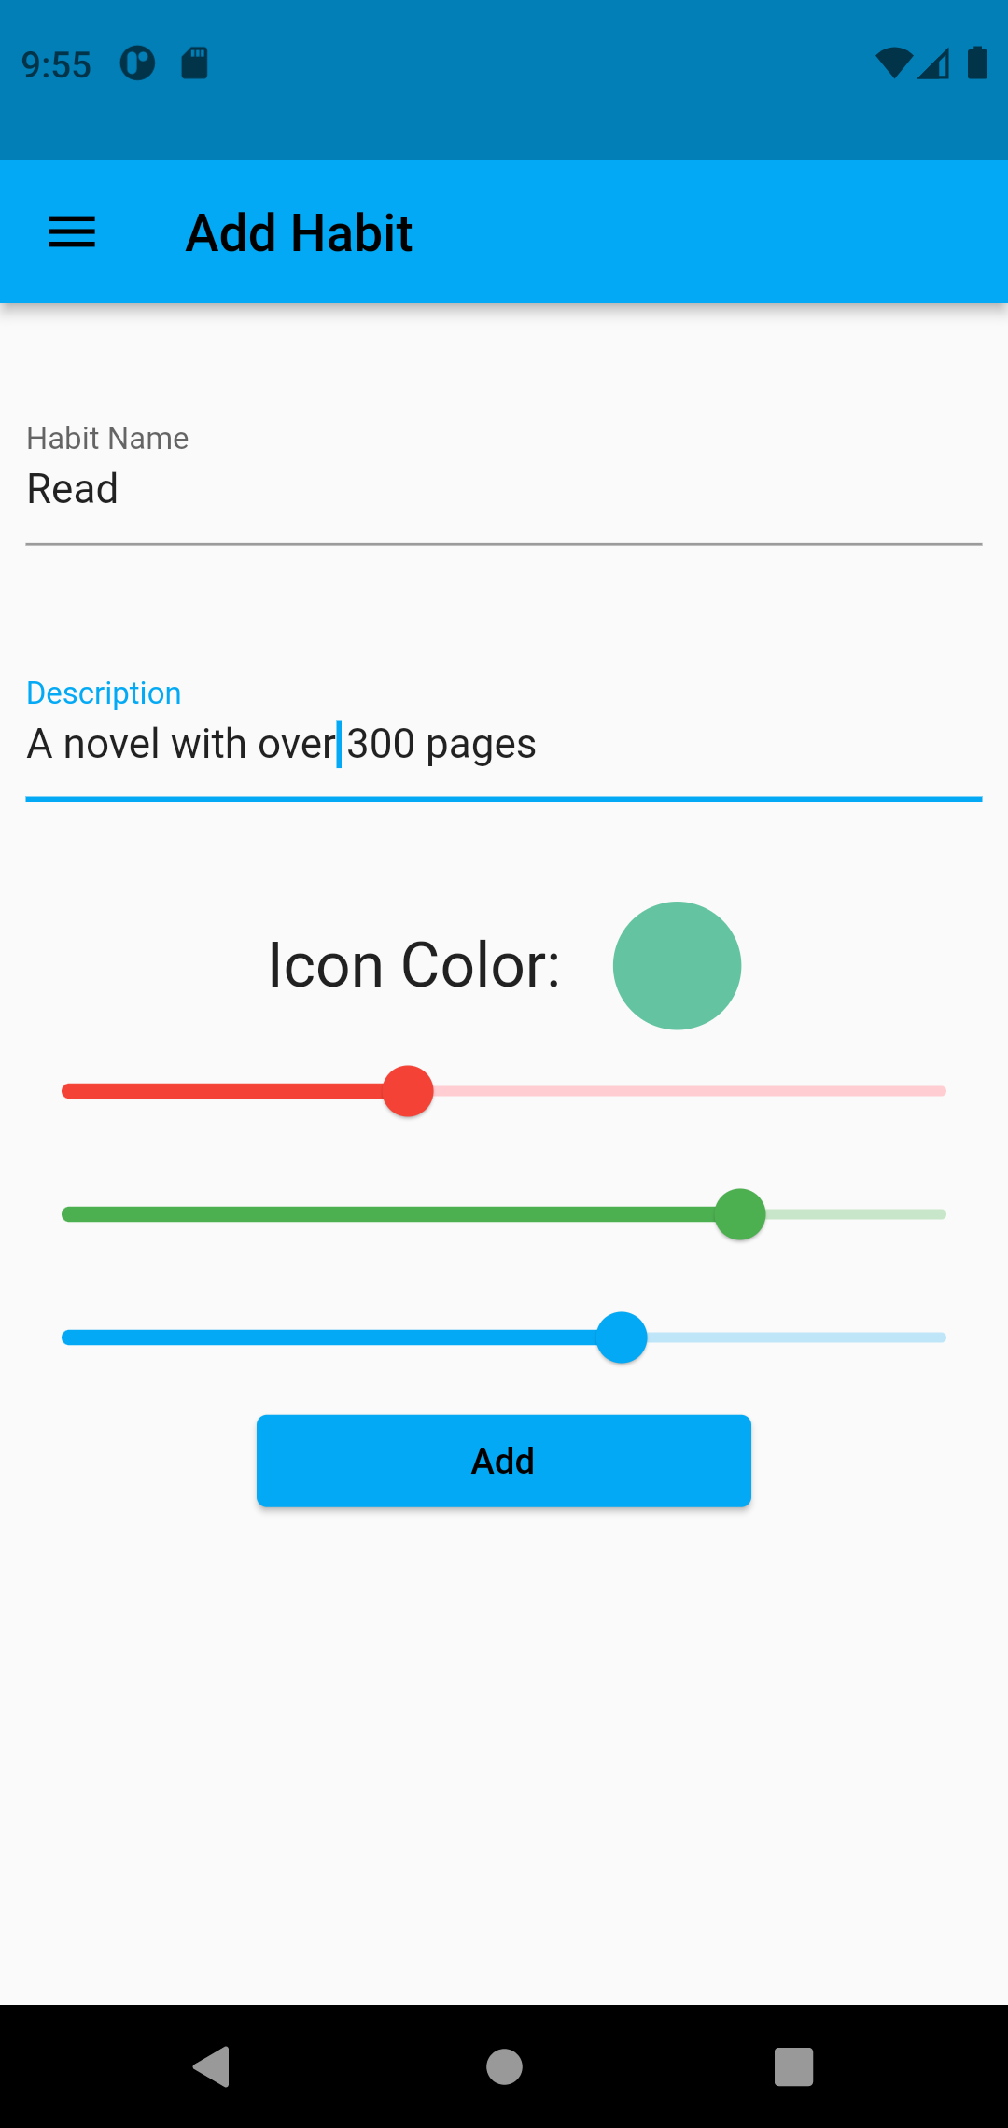1008x2128 pixels.
Task: Open the recent apps square button
Action: (794, 2066)
